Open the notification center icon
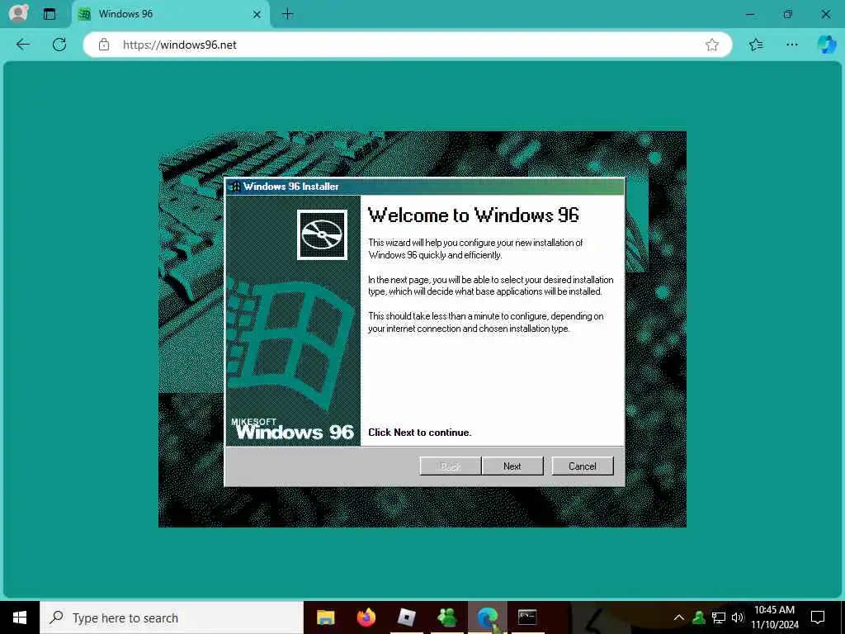This screenshot has height=634, width=845. click(818, 617)
